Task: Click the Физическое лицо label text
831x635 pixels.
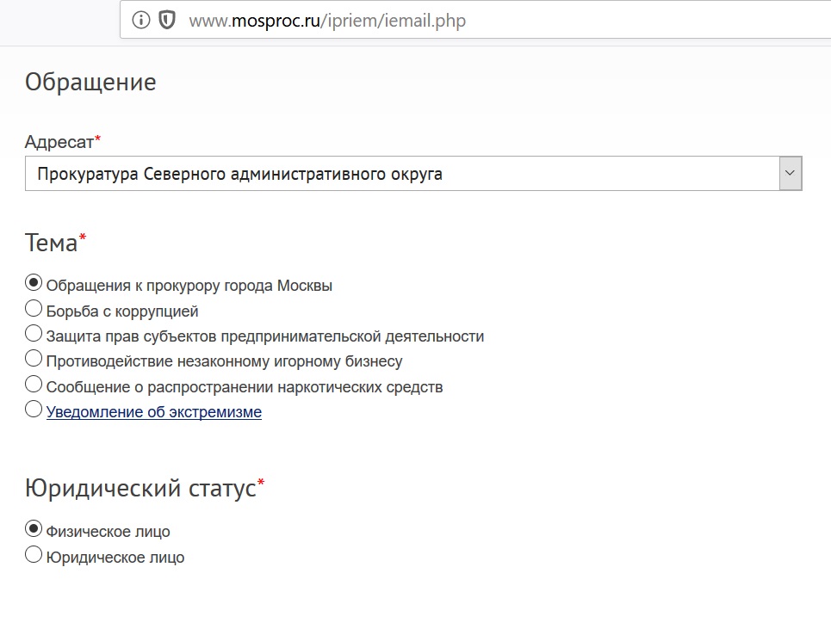Action: [109, 532]
